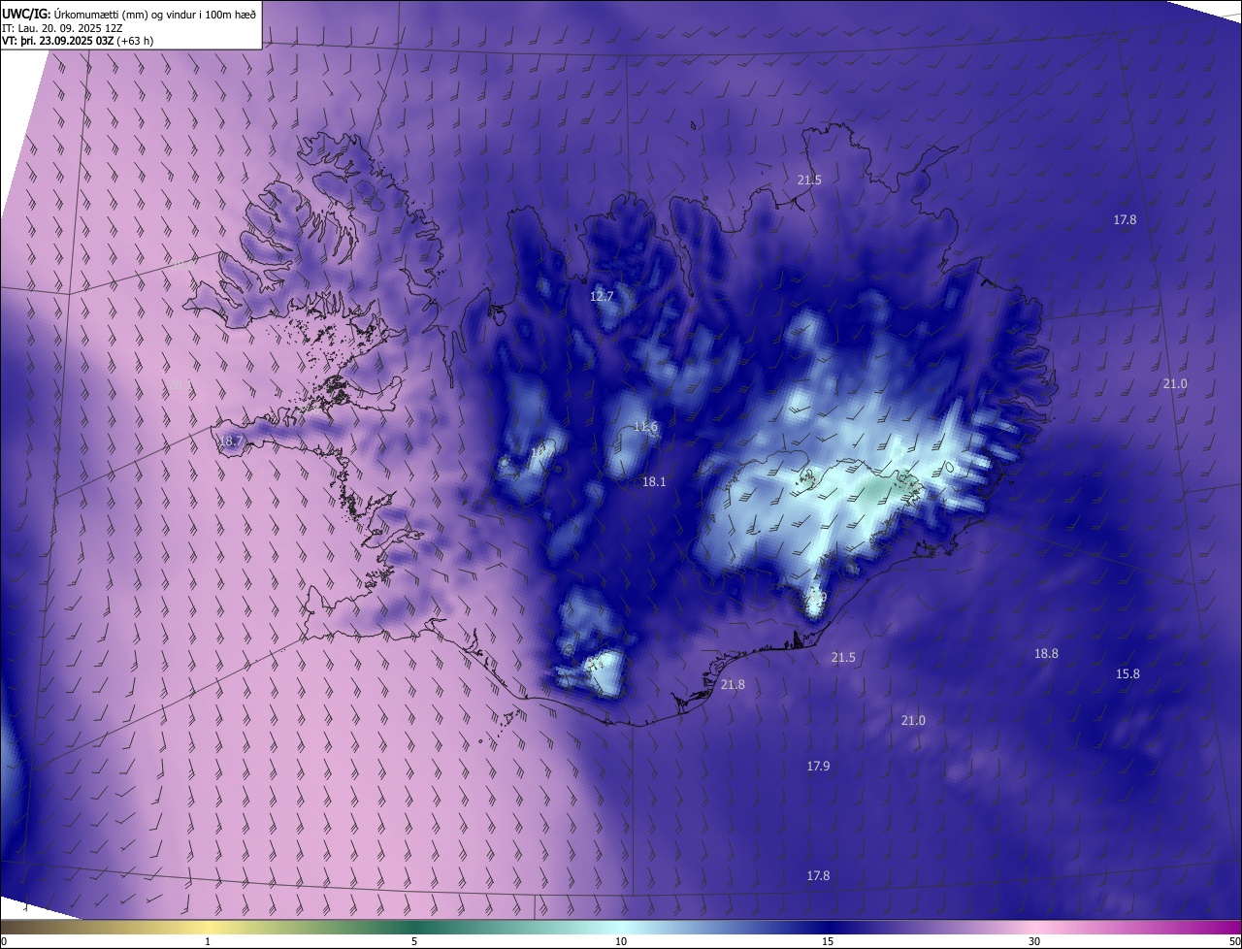Click the 18.1 value in central Iceland

click(654, 481)
